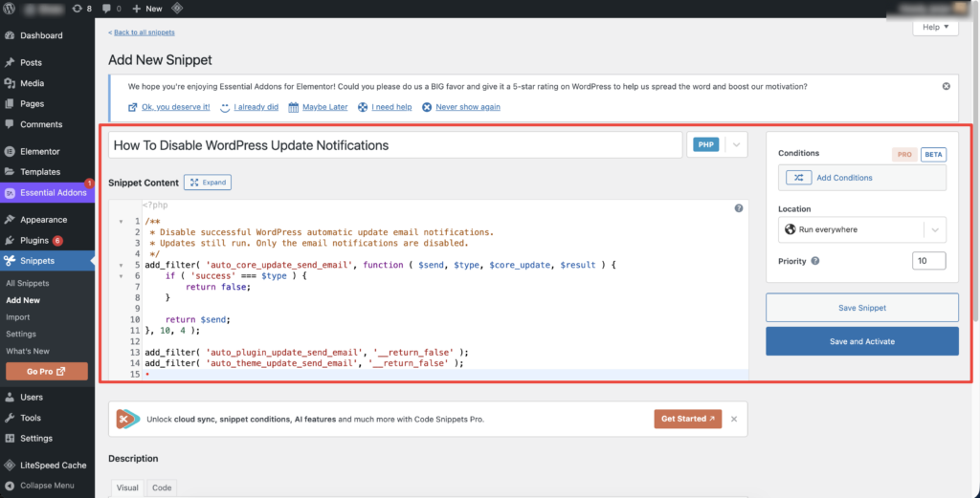Open Tools menu

[x=31, y=418]
